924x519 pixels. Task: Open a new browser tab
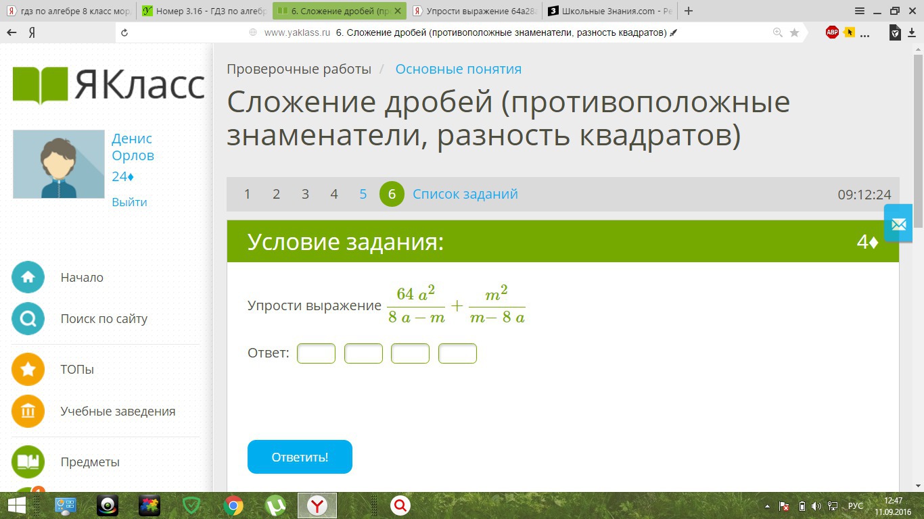click(x=689, y=11)
